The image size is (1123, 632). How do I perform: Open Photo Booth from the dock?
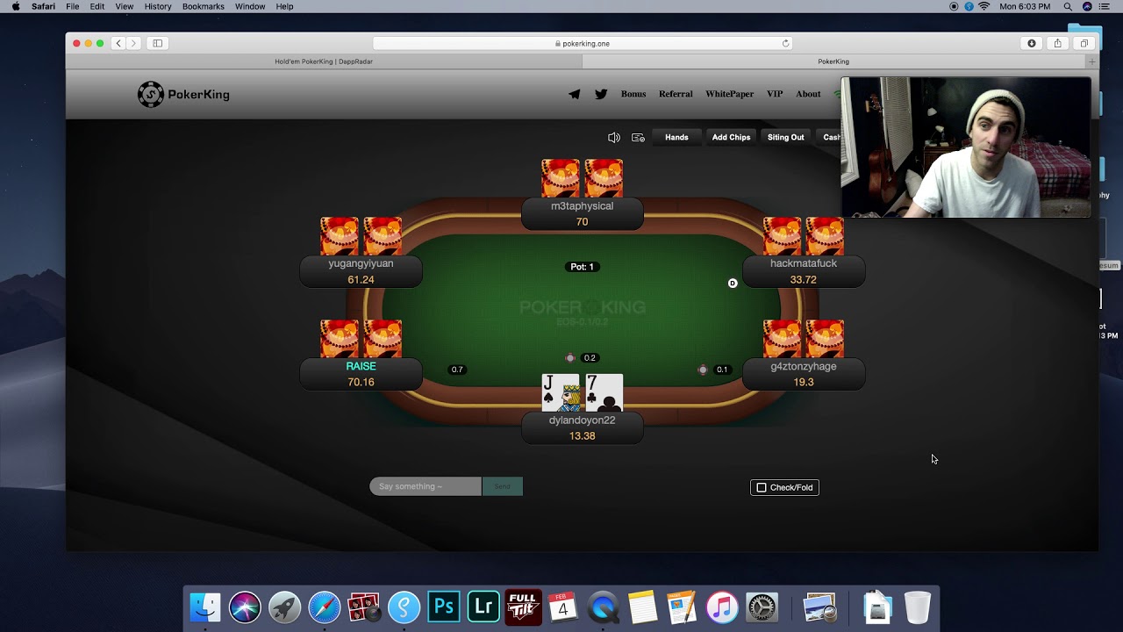click(x=364, y=607)
